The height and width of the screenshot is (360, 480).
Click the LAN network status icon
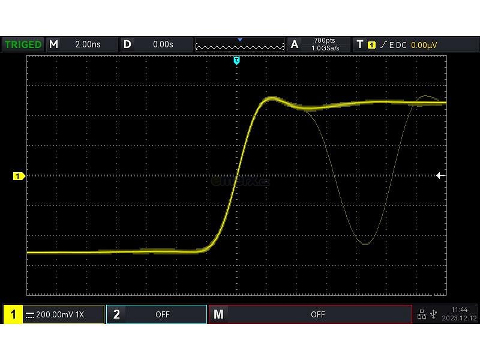[x=422, y=314]
